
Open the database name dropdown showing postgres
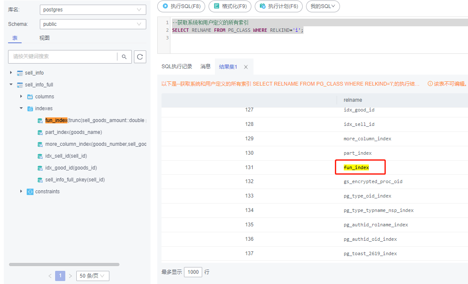(x=93, y=10)
